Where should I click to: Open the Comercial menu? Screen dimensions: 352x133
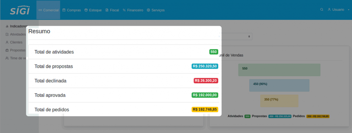pos(48,10)
